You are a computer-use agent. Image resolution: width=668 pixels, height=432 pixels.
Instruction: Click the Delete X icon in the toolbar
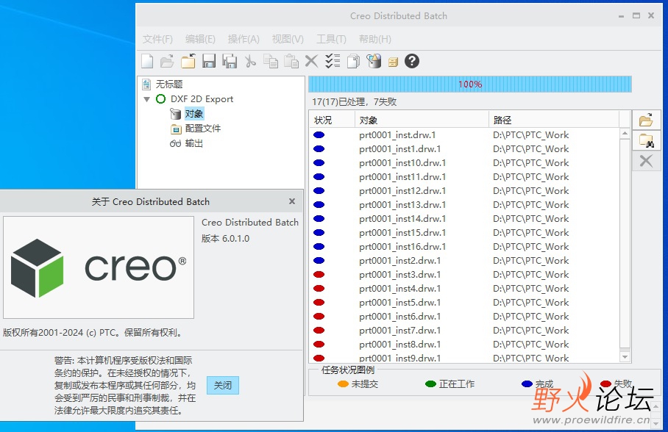point(311,61)
